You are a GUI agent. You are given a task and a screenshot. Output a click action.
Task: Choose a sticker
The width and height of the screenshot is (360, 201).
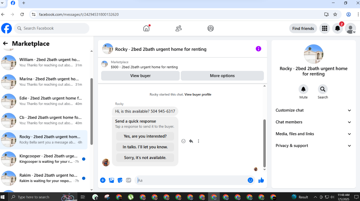pyautogui.click(x=120, y=180)
